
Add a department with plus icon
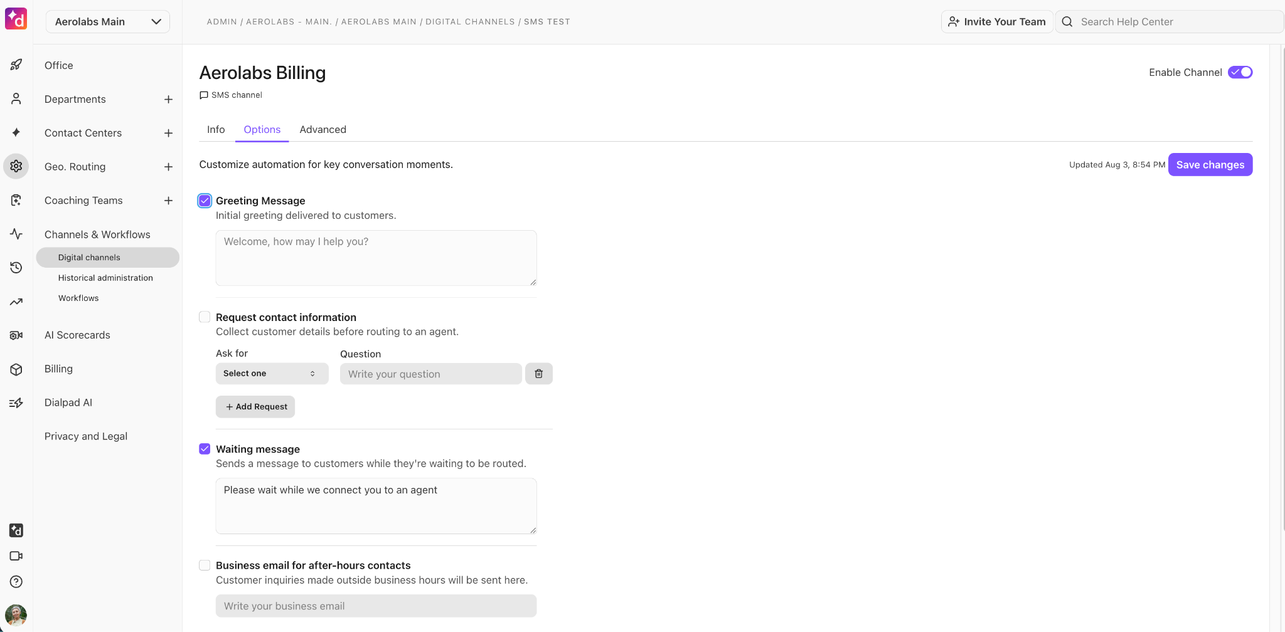[x=168, y=100]
